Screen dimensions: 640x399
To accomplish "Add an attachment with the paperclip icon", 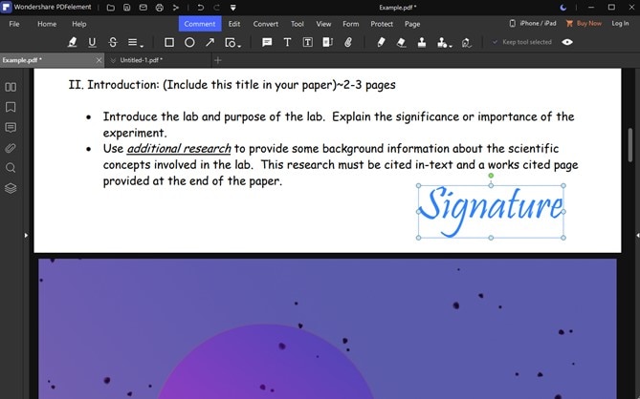I will coord(348,42).
